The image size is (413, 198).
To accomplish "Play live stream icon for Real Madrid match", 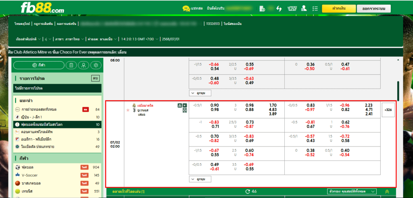I will (185, 105).
